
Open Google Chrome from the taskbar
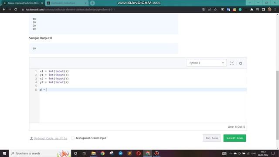click(102, 153)
